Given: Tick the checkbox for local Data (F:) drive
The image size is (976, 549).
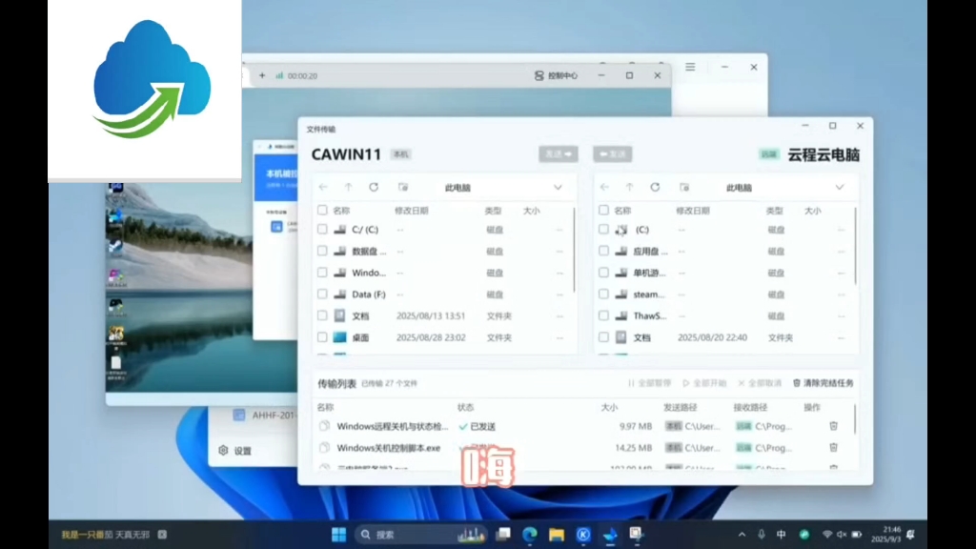Looking at the screenshot, I should coord(323,295).
